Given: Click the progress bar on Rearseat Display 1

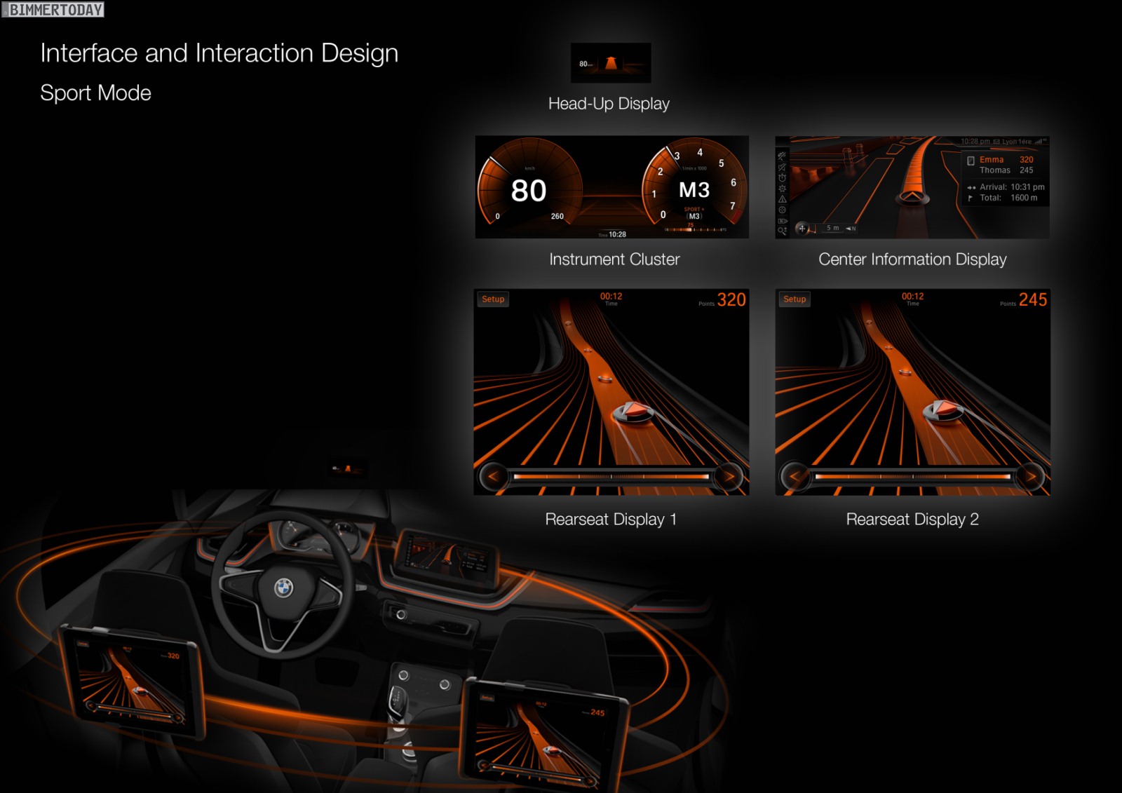Looking at the screenshot, I should (x=611, y=477).
